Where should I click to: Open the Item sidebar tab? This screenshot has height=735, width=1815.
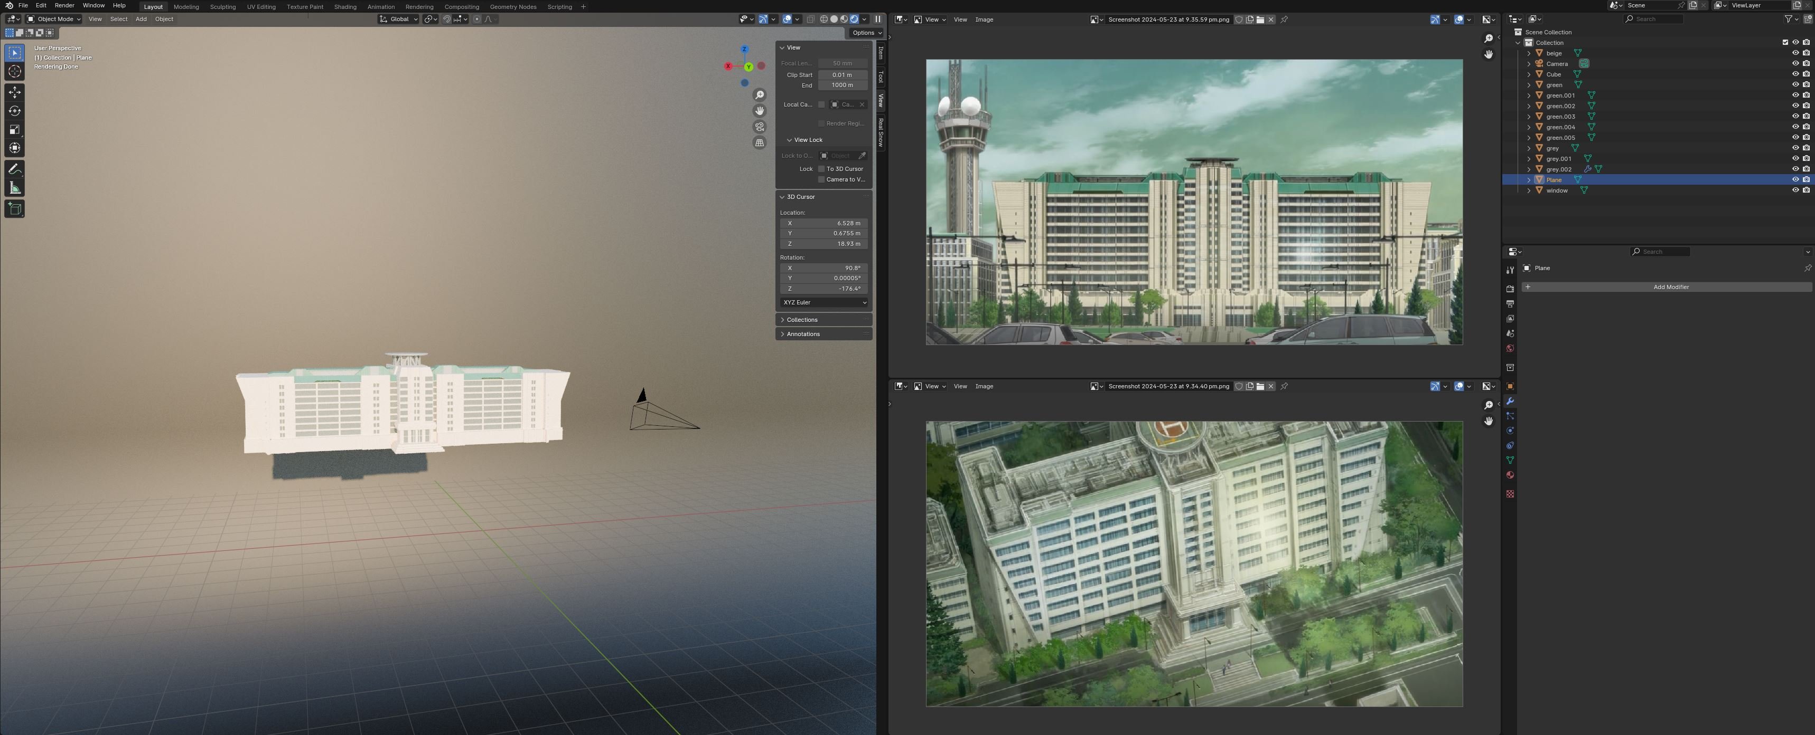pyautogui.click(x=881, y=53)
